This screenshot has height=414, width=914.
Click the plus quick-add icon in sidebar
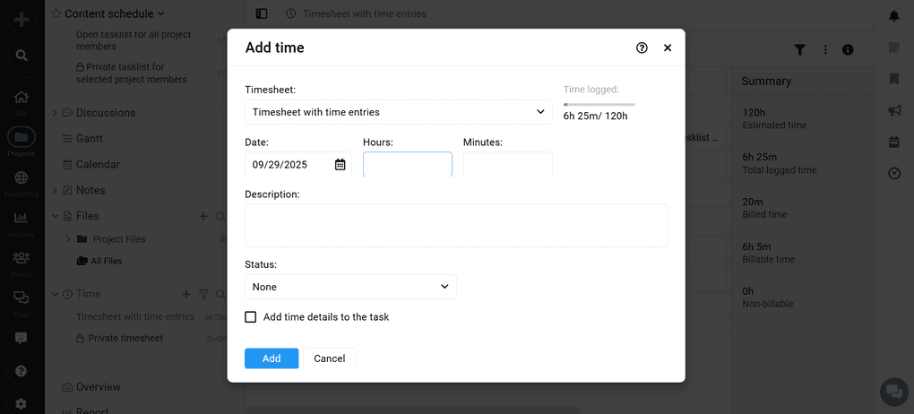tap(22, 19)
